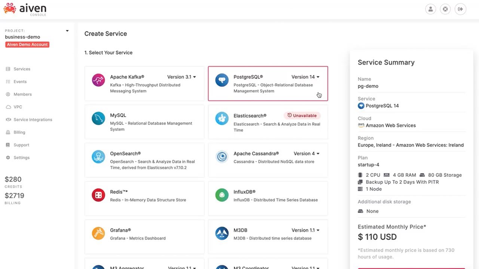Click the user profile icon in header

431,9
